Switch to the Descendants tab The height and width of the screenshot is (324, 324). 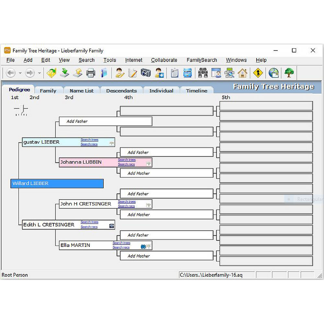coord(121,91)
